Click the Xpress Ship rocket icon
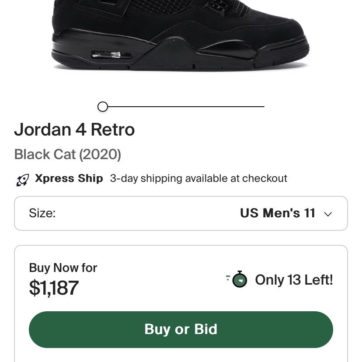This screenshot has width=362, height=362. 23,180
